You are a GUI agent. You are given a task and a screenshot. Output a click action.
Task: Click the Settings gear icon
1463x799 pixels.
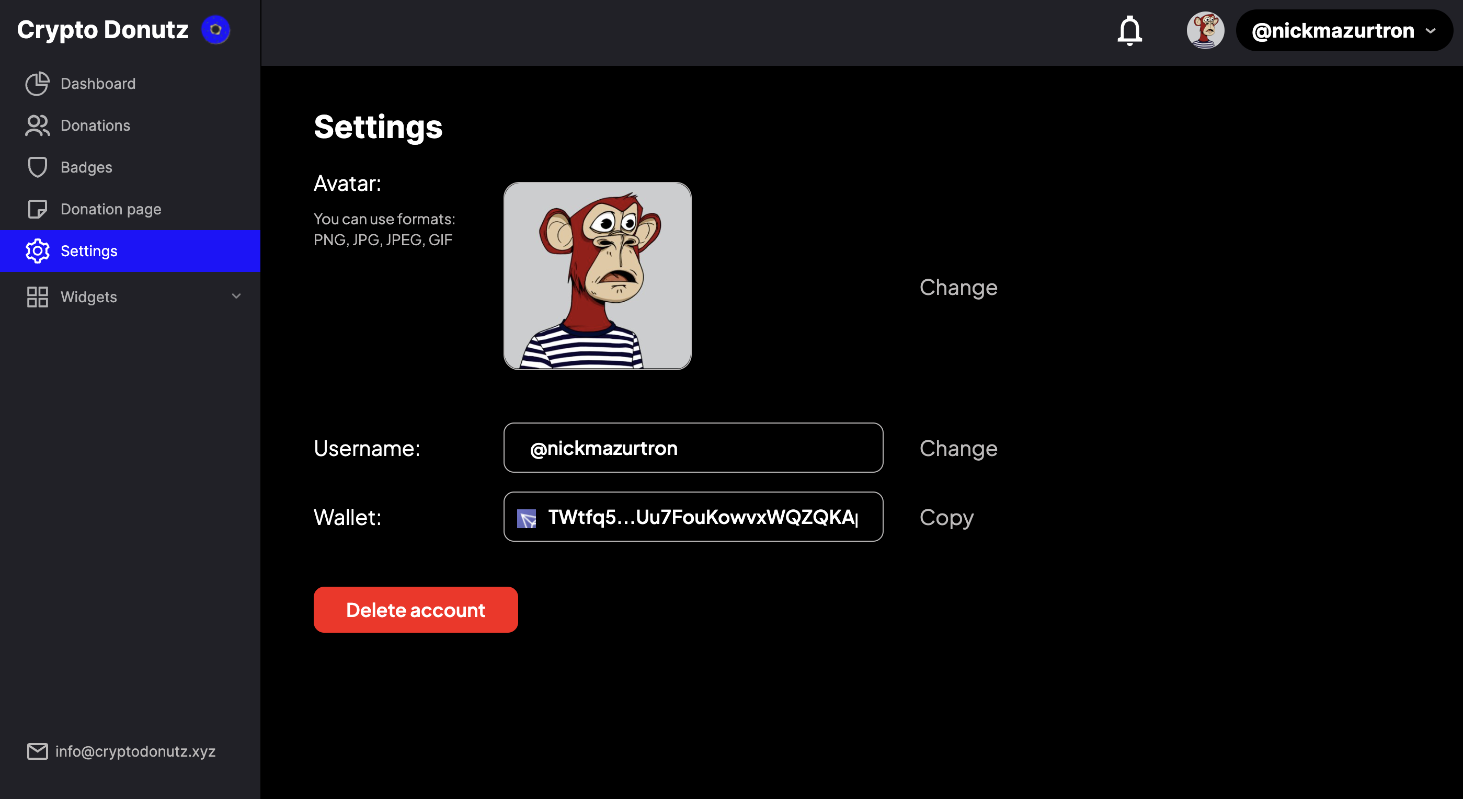pos(38,251)
